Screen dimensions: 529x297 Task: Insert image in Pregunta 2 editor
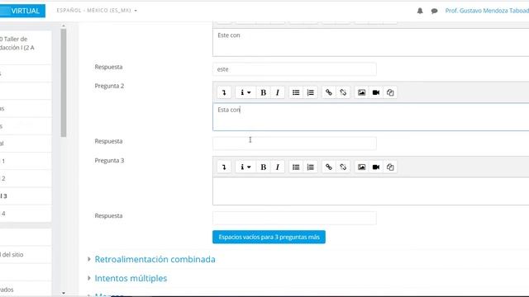[362, 92]
